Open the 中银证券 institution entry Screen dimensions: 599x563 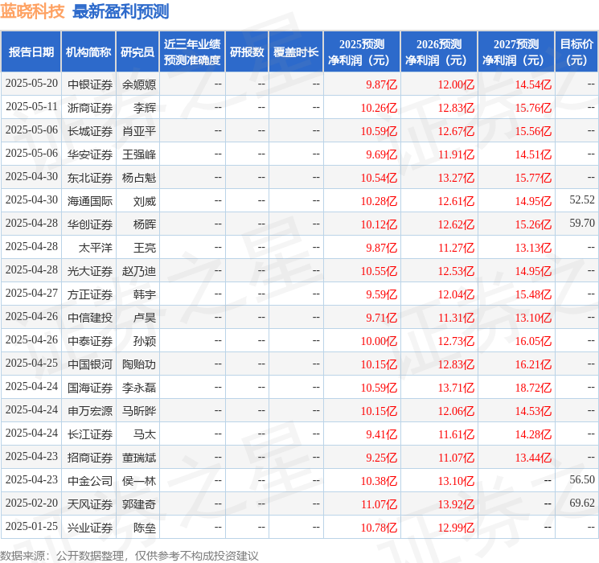(90, 84)
